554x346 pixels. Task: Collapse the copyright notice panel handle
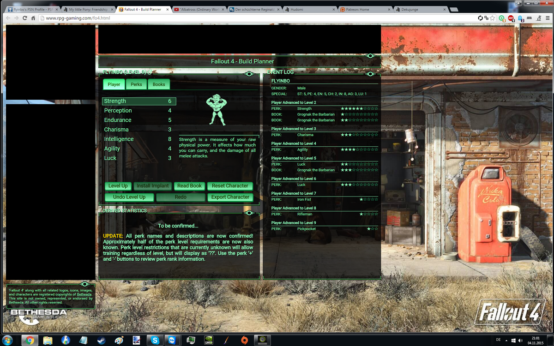85,284
